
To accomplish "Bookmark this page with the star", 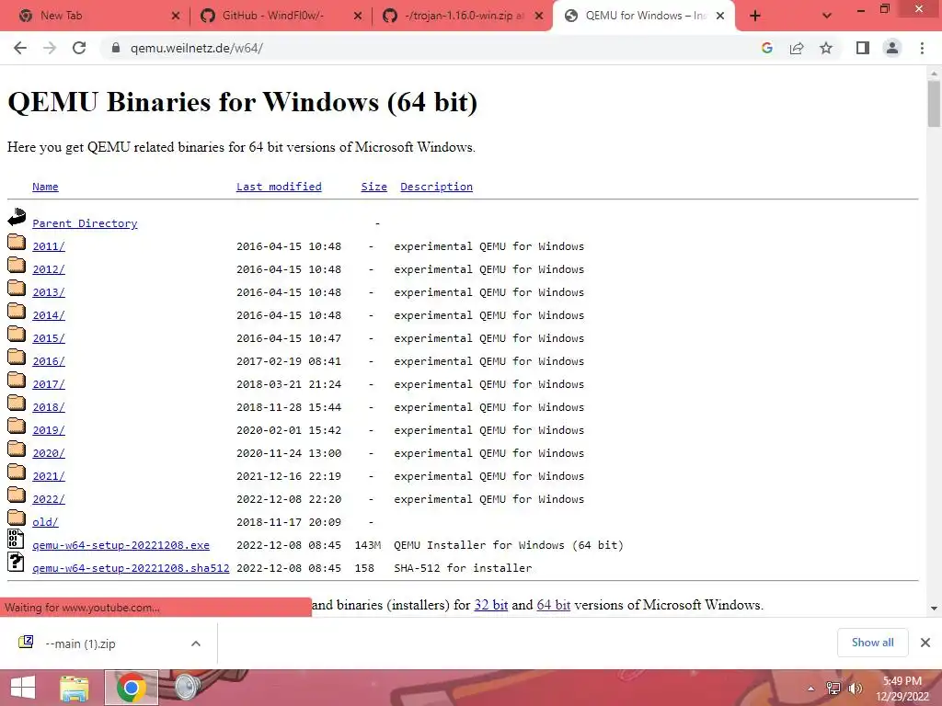I will [x=826, y=48].
